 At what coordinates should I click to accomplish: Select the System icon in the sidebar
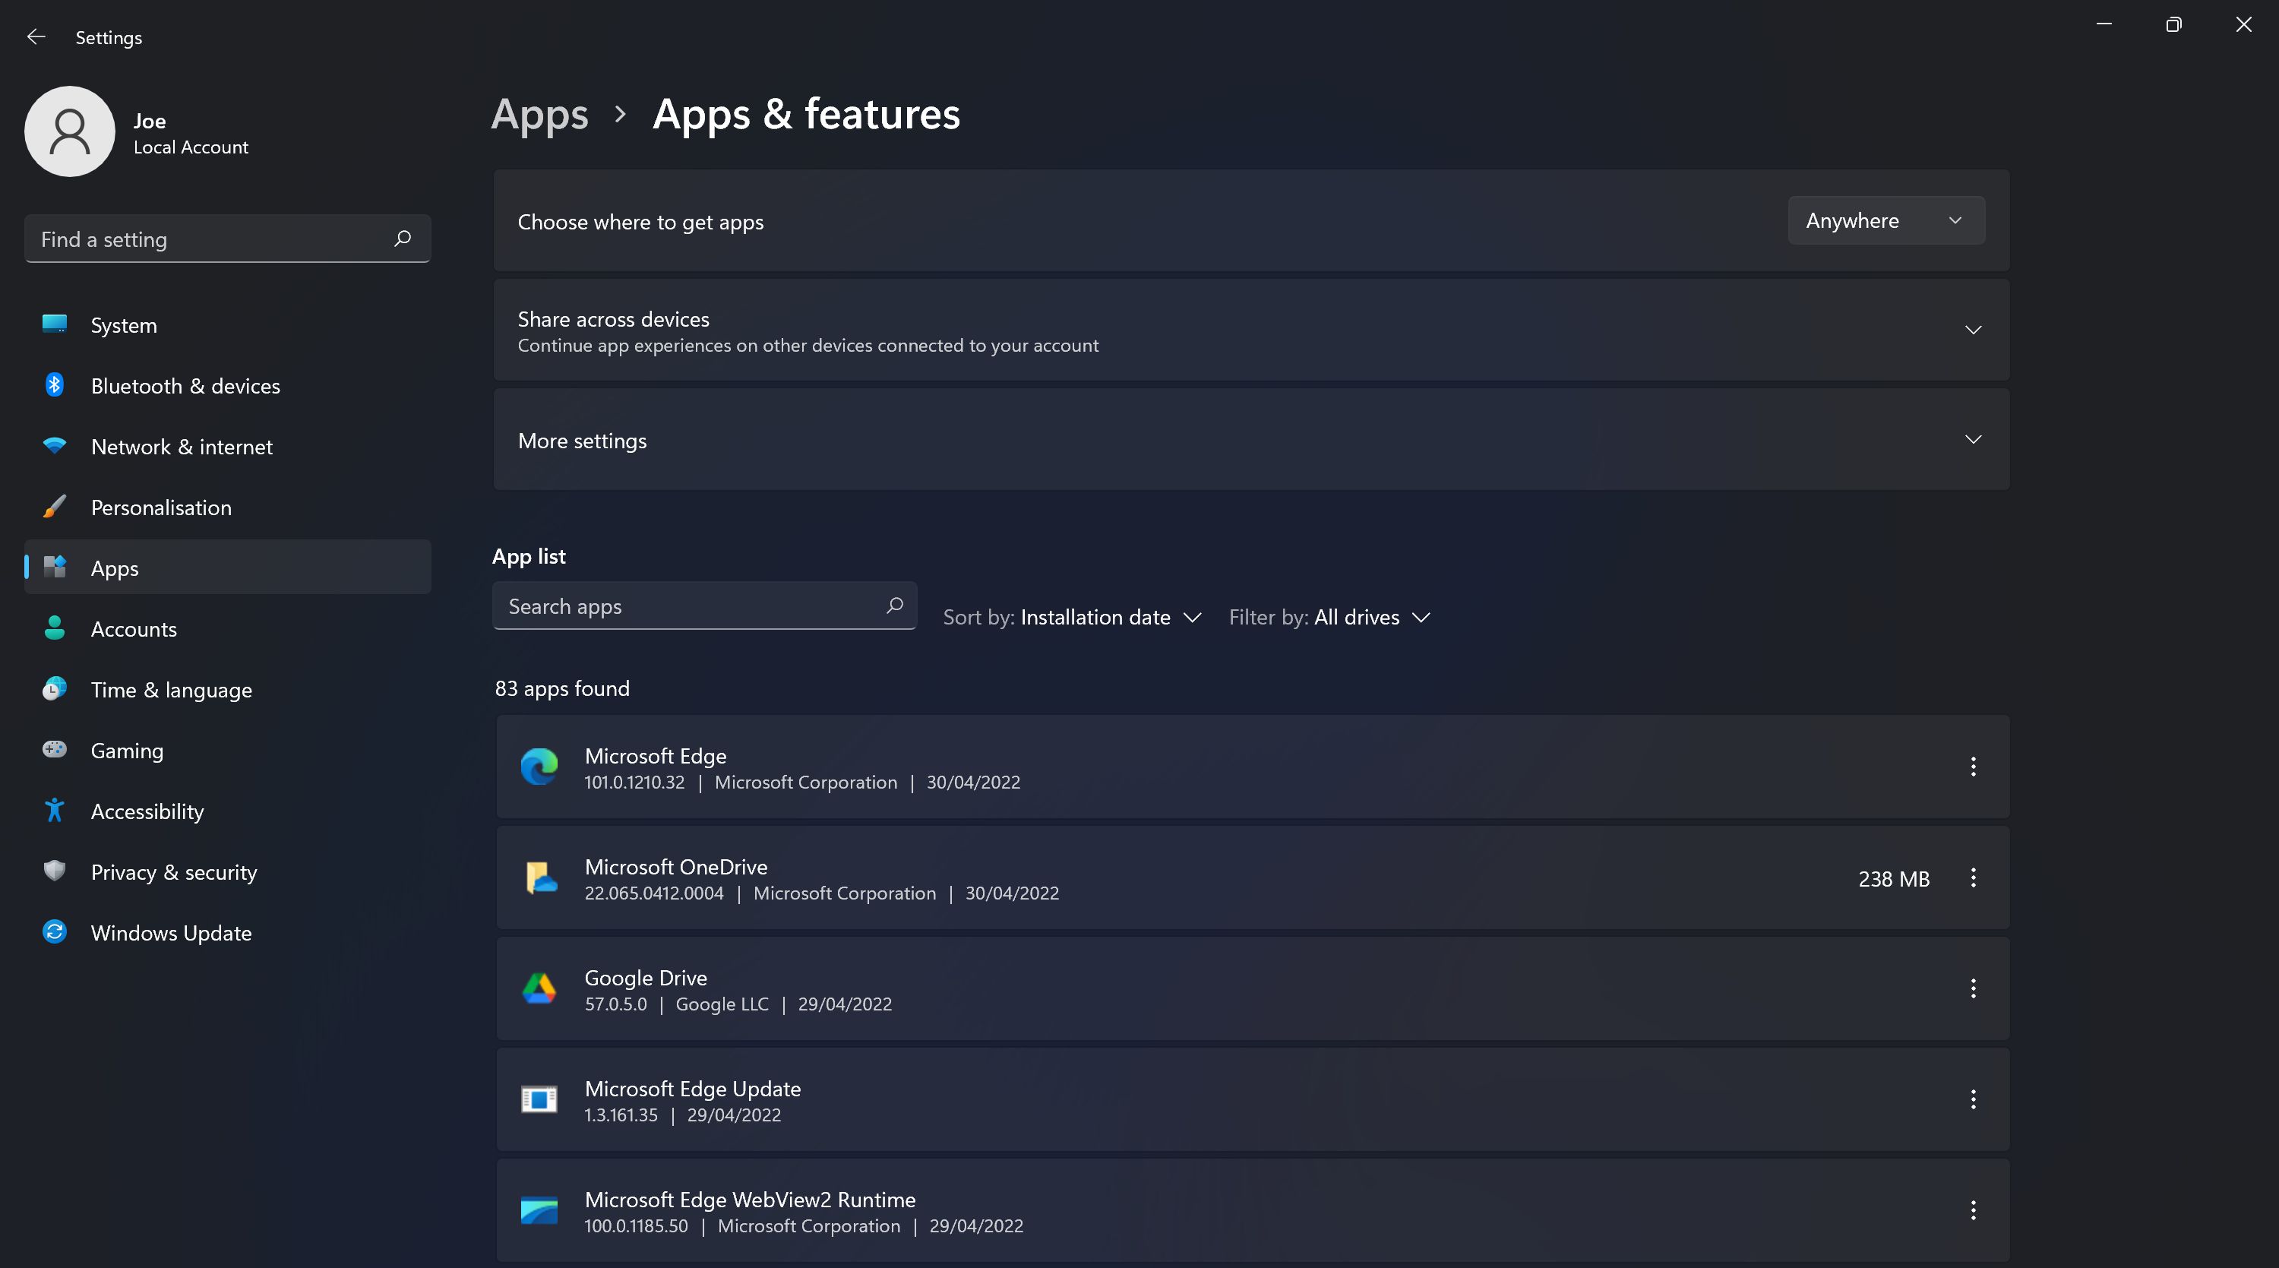(55, 324)
